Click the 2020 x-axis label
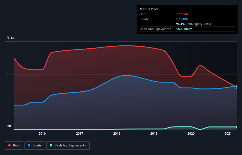Screen dimensions: 242x155 [x=191, y=133]
